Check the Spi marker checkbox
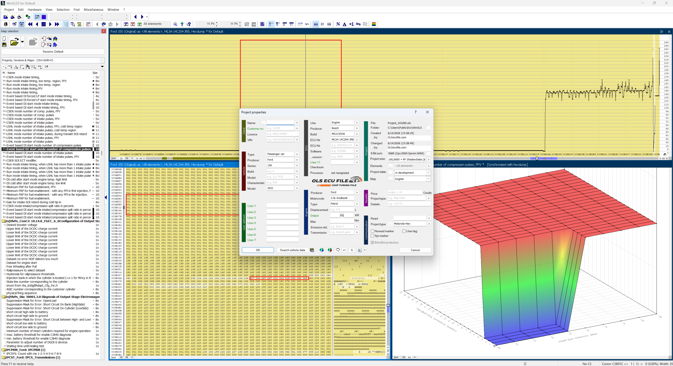This screenshot has height=366, width=673. coord(373,236)
